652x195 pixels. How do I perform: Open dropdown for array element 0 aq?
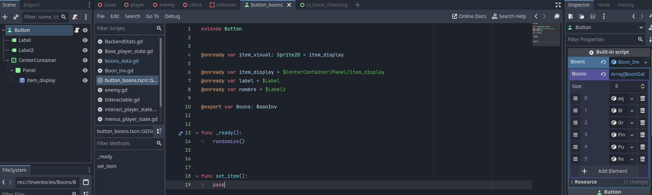coord(632,99)
